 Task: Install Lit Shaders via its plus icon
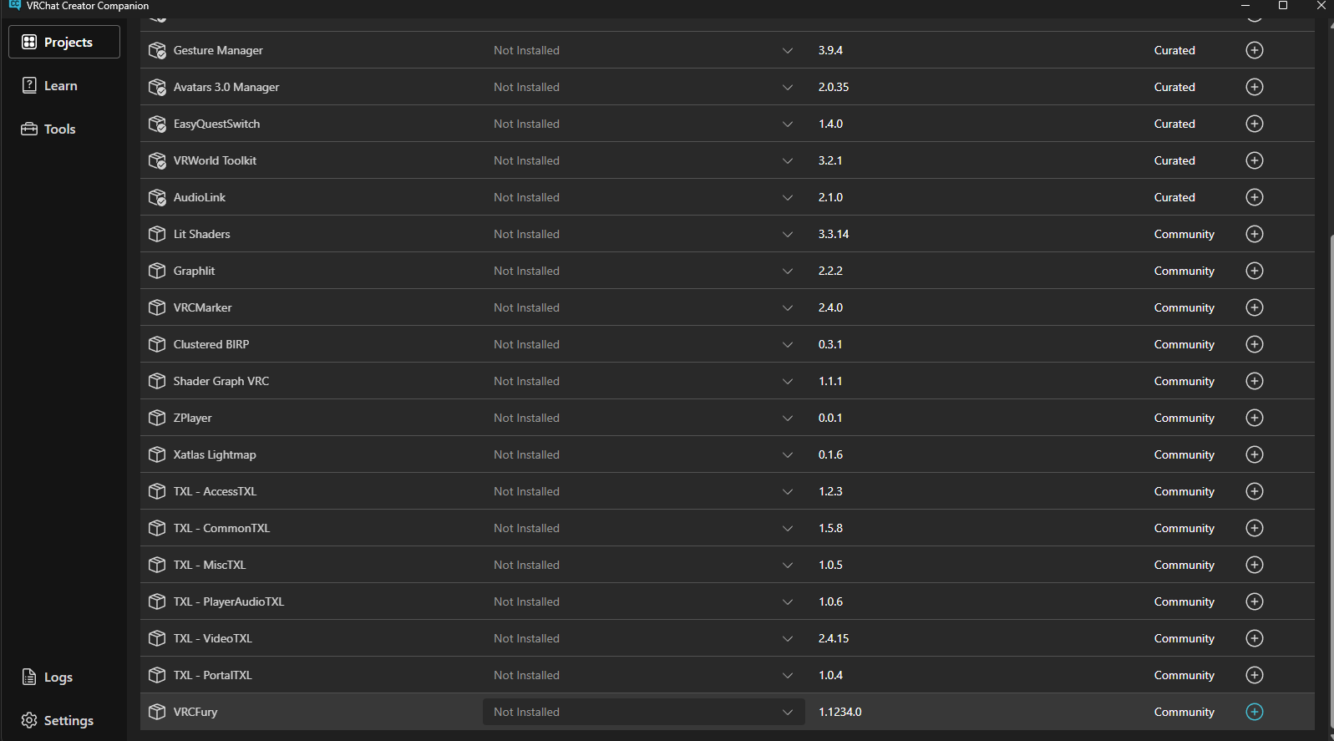1255,234
